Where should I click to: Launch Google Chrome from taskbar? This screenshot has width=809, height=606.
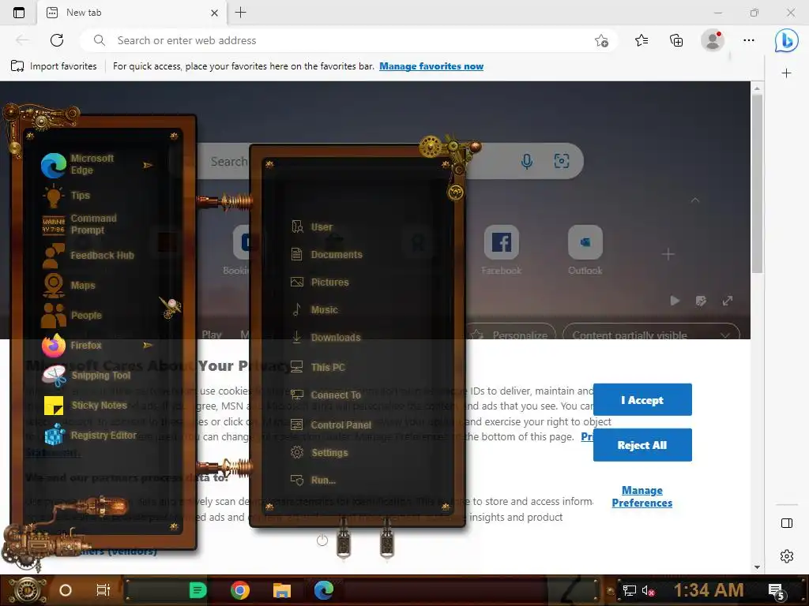pyautogui.click(x=240, y=590)
